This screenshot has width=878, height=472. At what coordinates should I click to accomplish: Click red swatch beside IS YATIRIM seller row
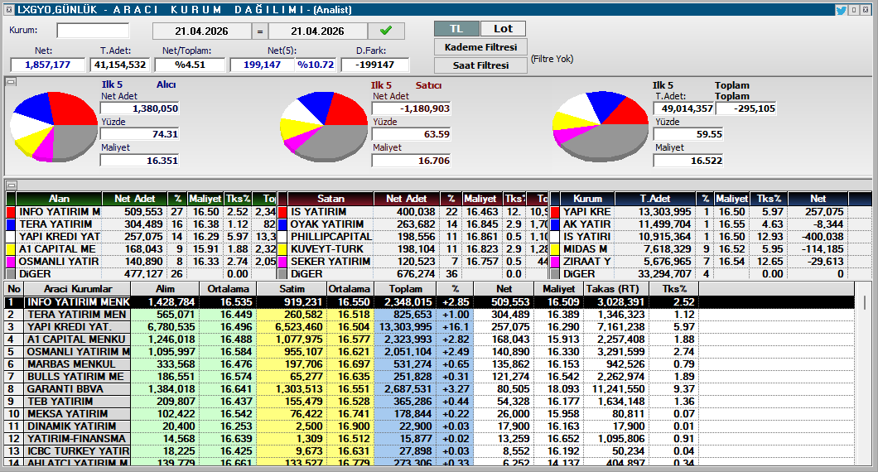[282, 212]
